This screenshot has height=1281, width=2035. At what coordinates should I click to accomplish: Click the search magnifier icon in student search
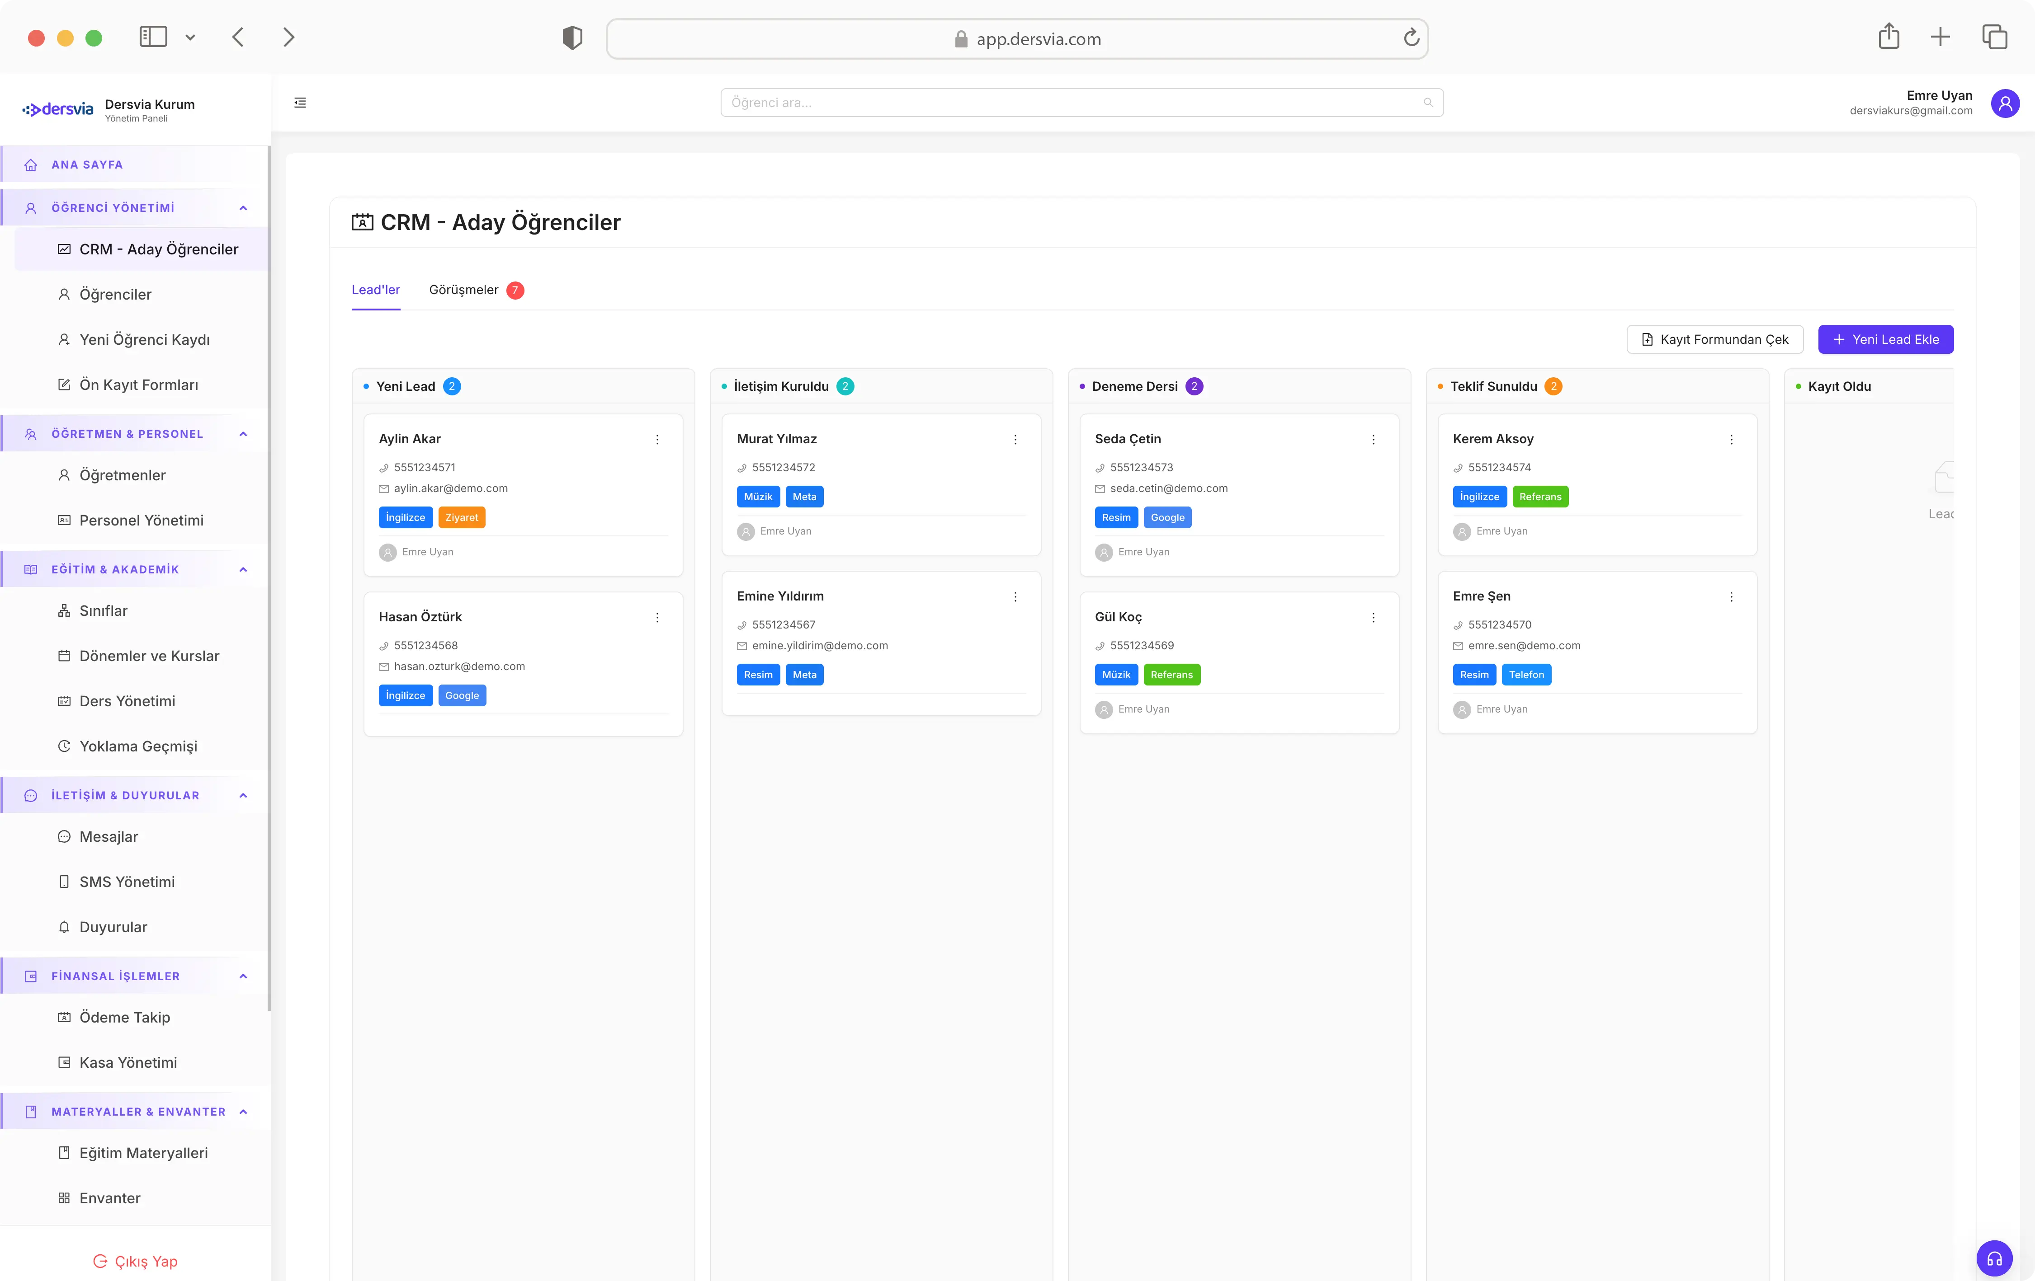click(1427, 103)
